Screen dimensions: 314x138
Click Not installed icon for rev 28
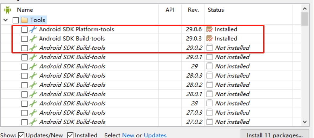[x=210, y=103]
